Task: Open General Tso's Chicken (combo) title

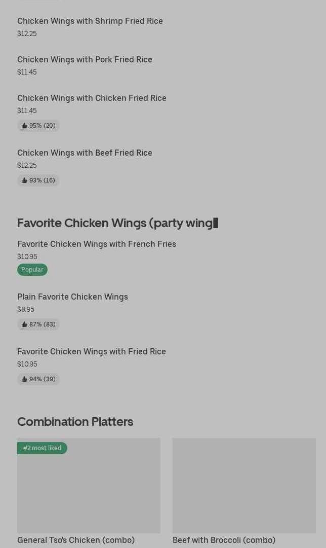Action: pyautogui.click(x=76, y=540)
